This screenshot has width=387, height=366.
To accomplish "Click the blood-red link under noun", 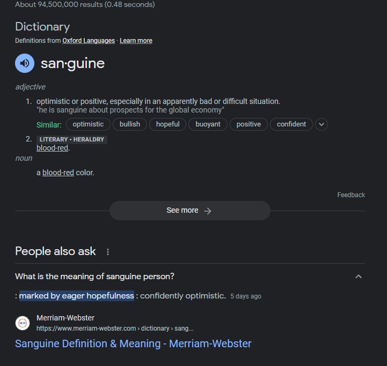I will point(58,173).
